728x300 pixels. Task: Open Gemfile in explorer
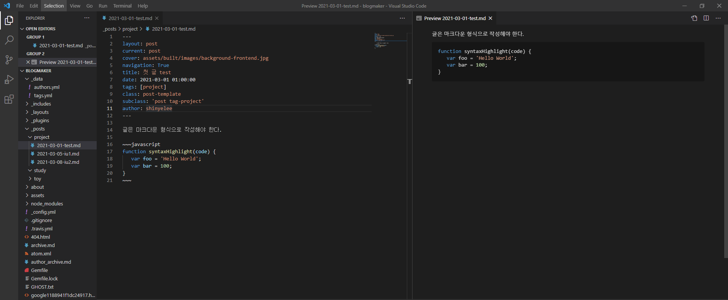pos(58,270)
